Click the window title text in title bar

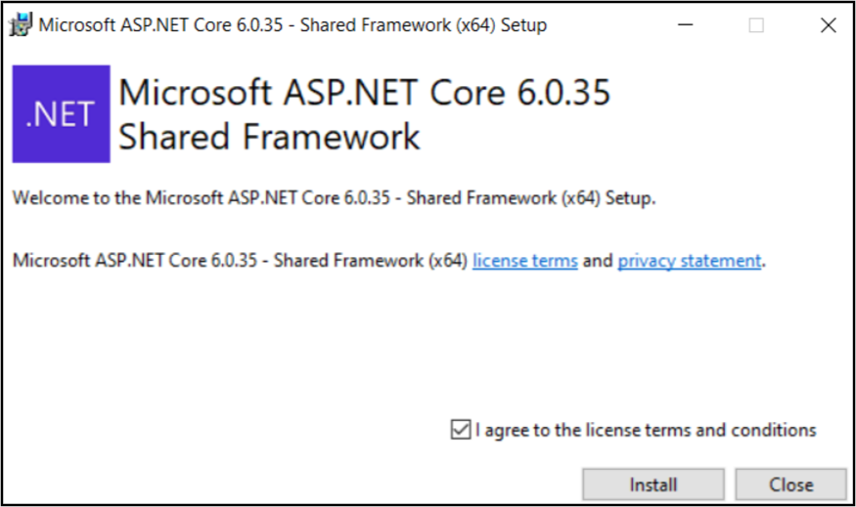pyautogui.click(x=293, y=26)
